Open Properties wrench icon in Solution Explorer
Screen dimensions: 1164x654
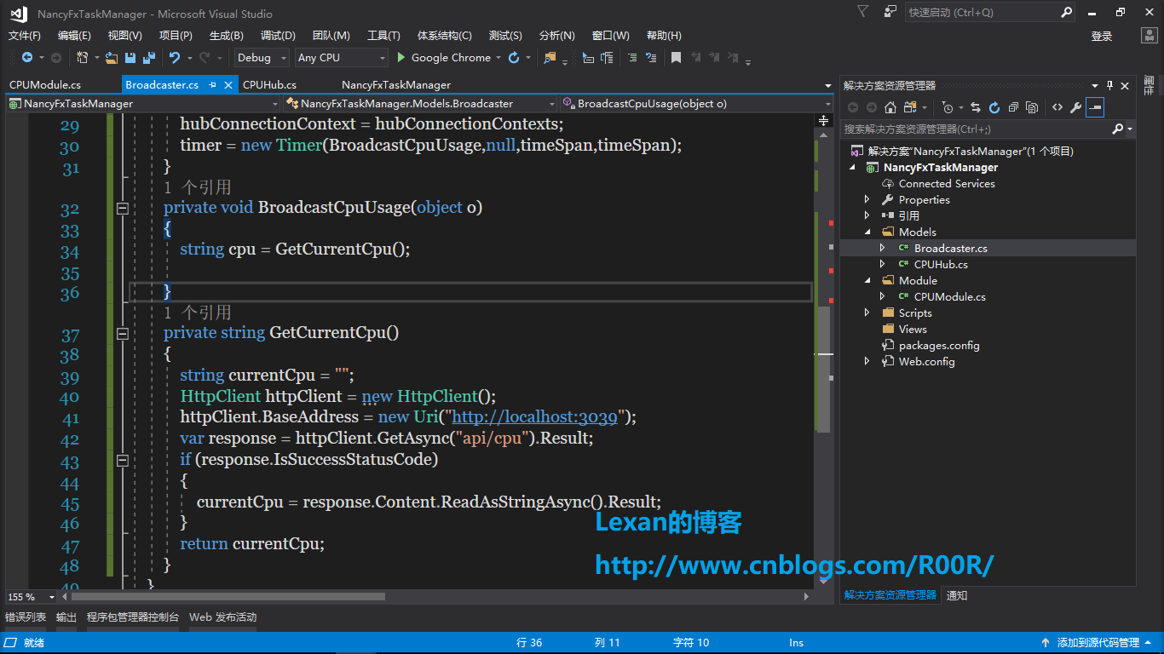coord(1075,107)
